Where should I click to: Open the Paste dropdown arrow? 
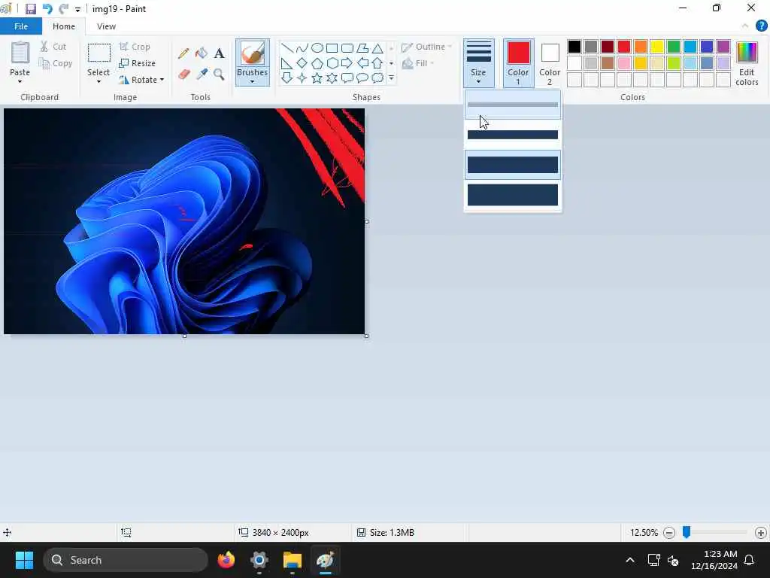click(x=20, y=81)
